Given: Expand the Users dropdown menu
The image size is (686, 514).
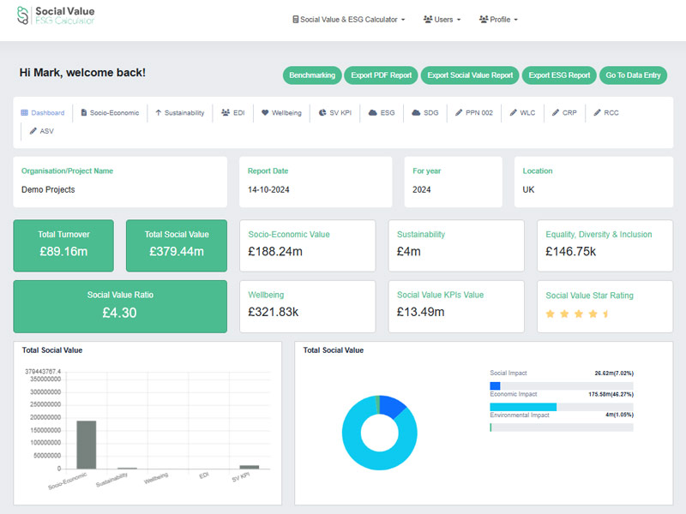Looking at the screenshot, I should point(442,20).
